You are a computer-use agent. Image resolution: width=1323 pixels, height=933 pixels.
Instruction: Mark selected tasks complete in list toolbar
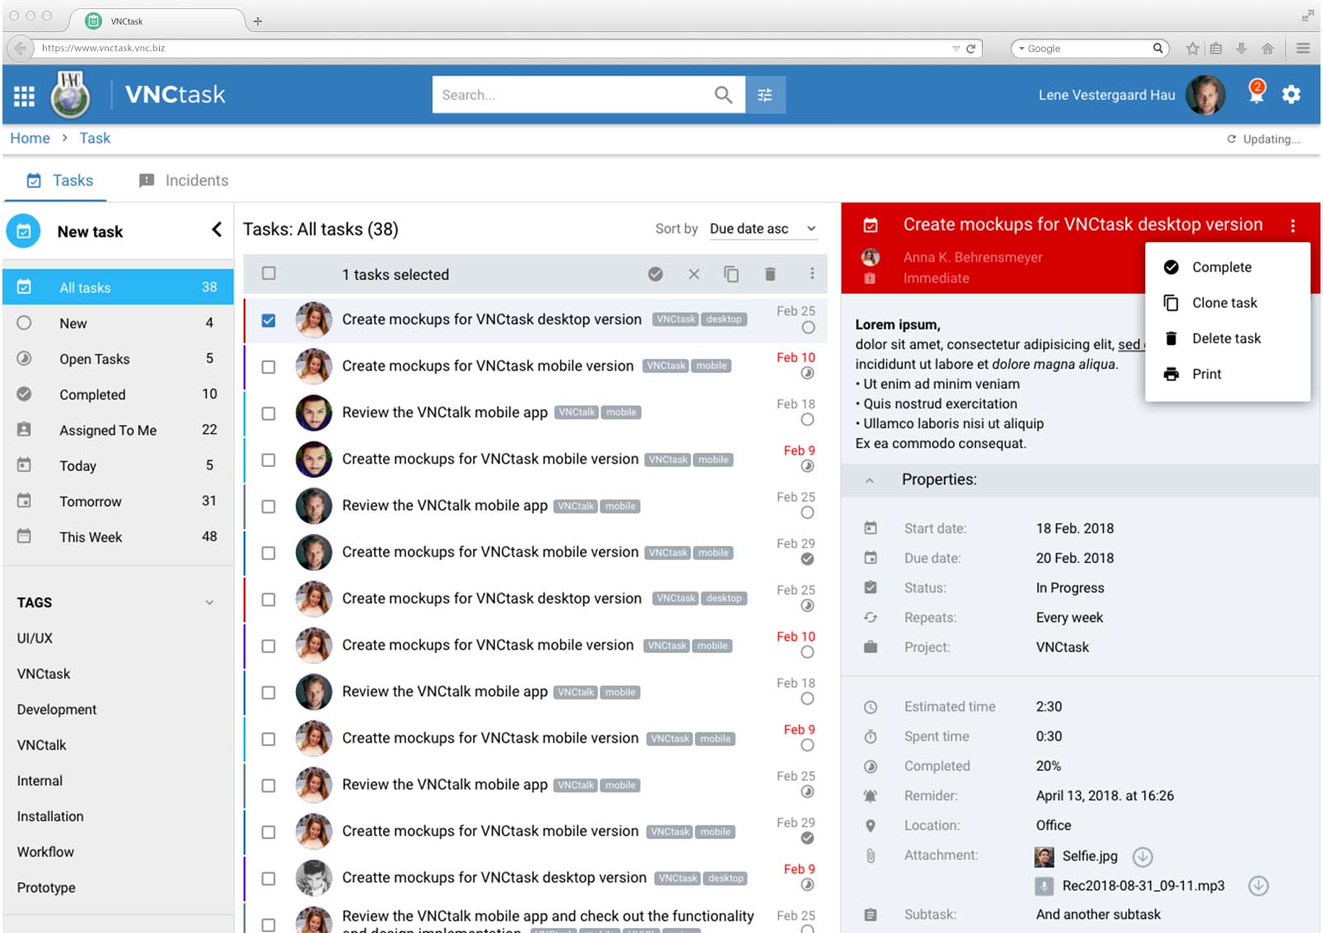pyautogui.click(x=656, y=274)
